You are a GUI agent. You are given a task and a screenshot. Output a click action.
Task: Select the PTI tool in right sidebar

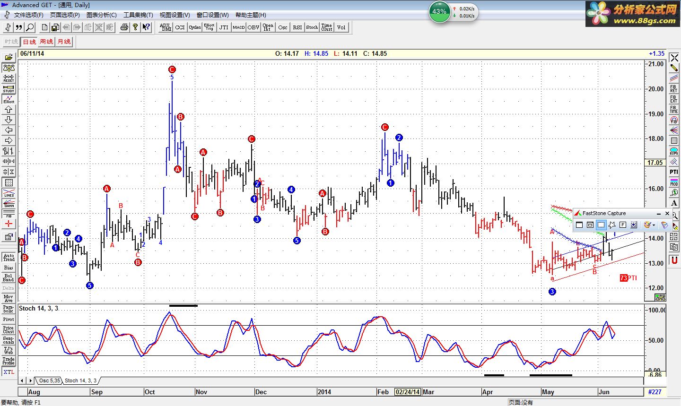click(x=674, y=172)
